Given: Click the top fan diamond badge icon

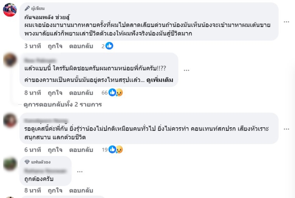Looking at the screenshot, I should pyautogui.click(x=27, y=162).
